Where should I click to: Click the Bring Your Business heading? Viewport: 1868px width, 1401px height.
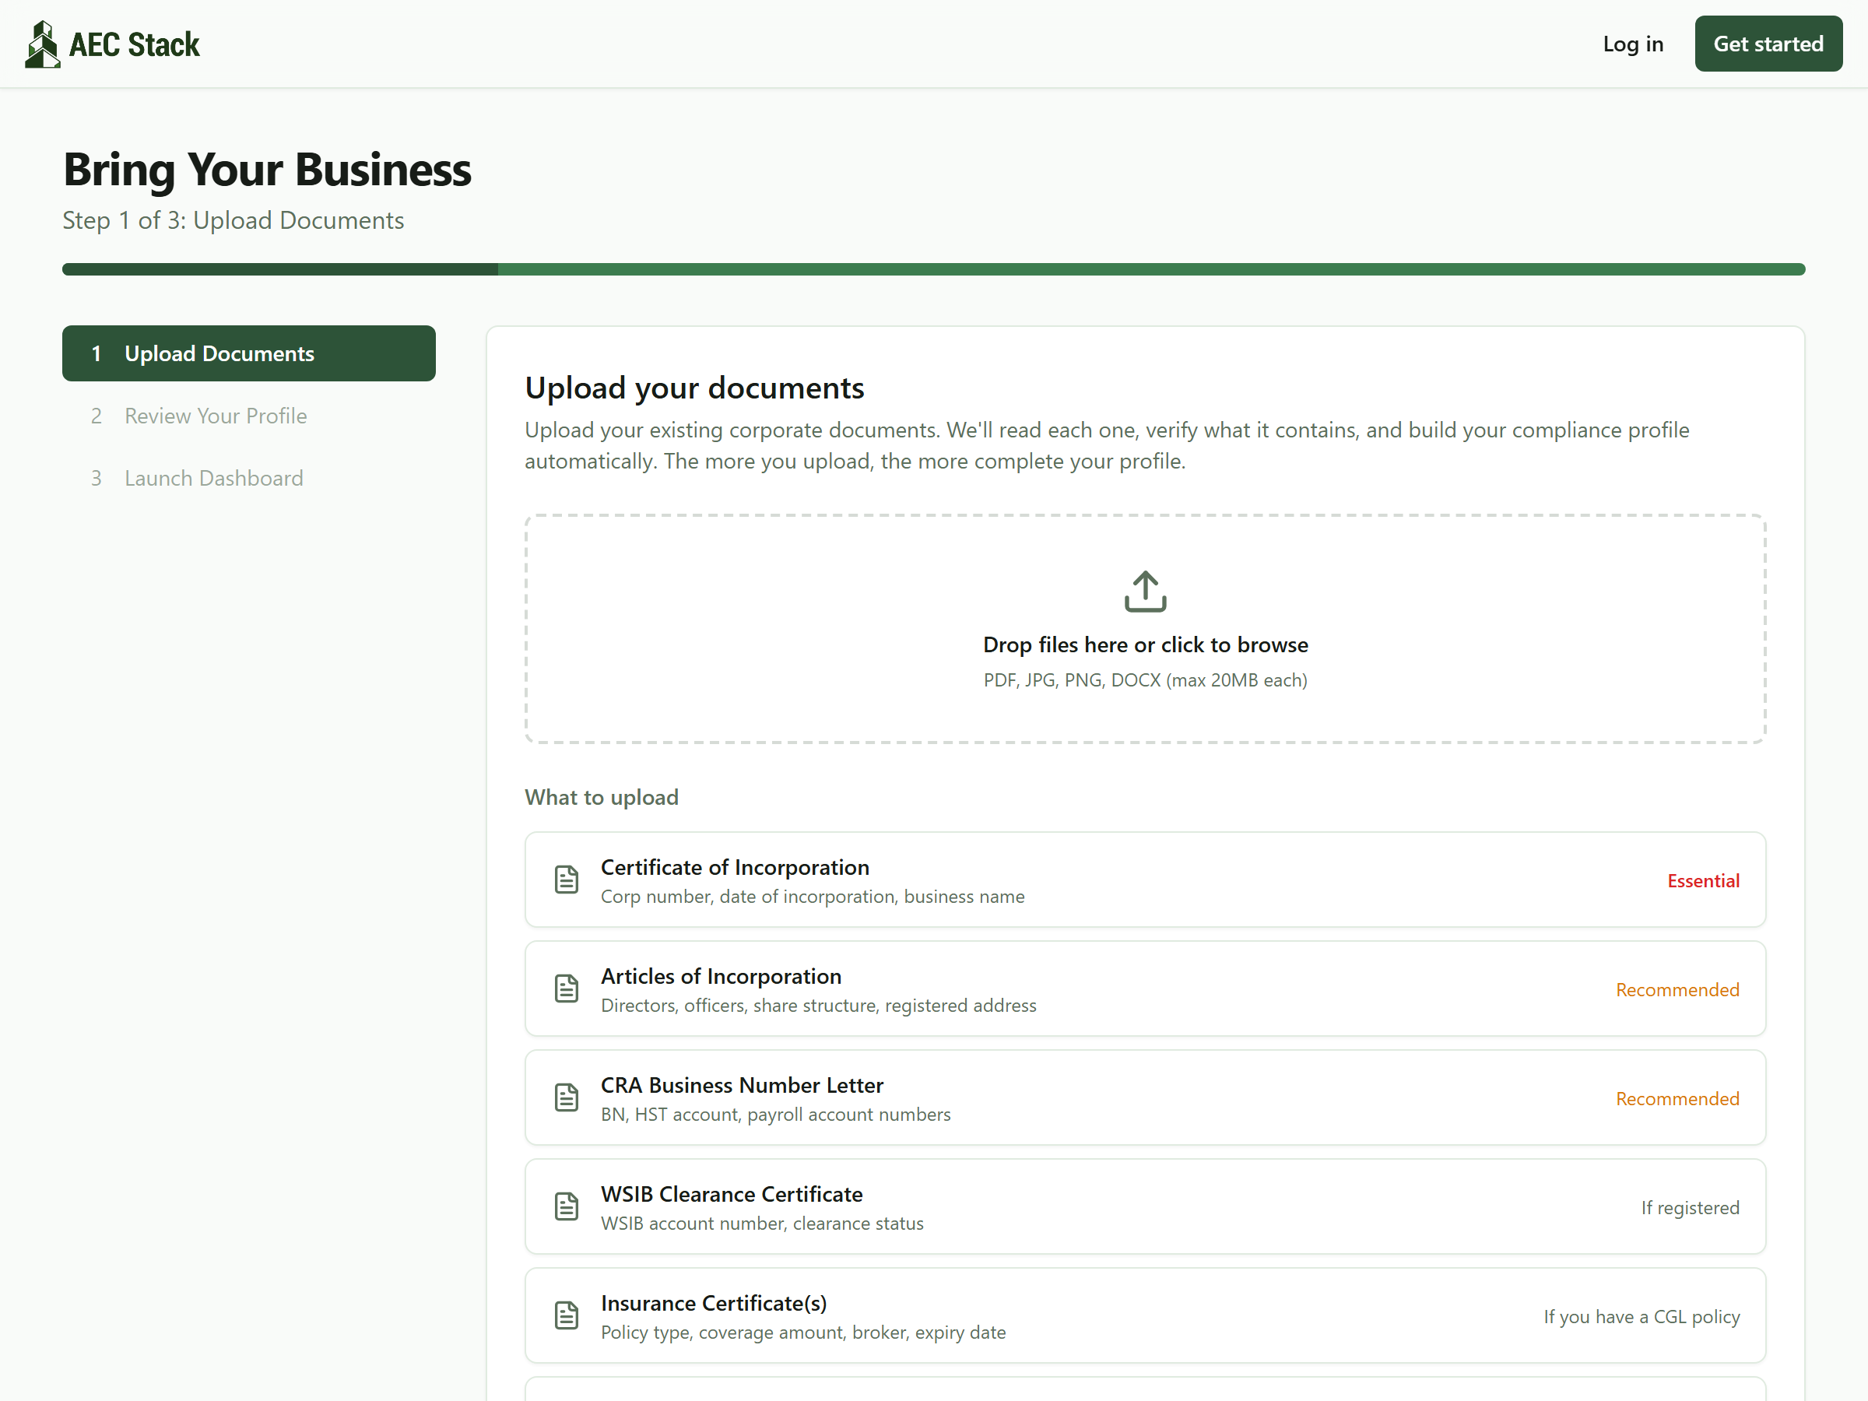267,169
